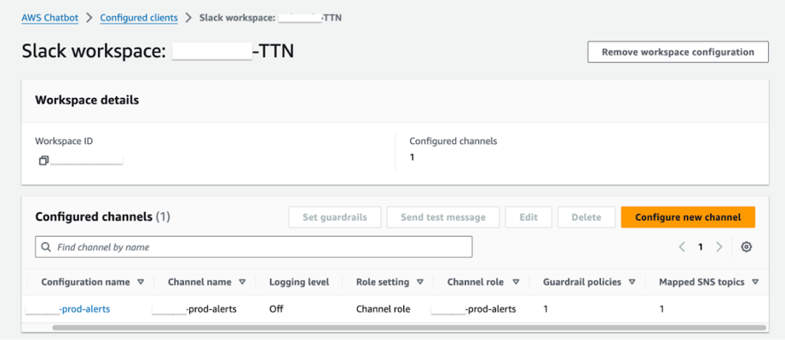Screen dimensions: 785x340
Task: Click the Configured channels count value
Action: coord(412,158)
